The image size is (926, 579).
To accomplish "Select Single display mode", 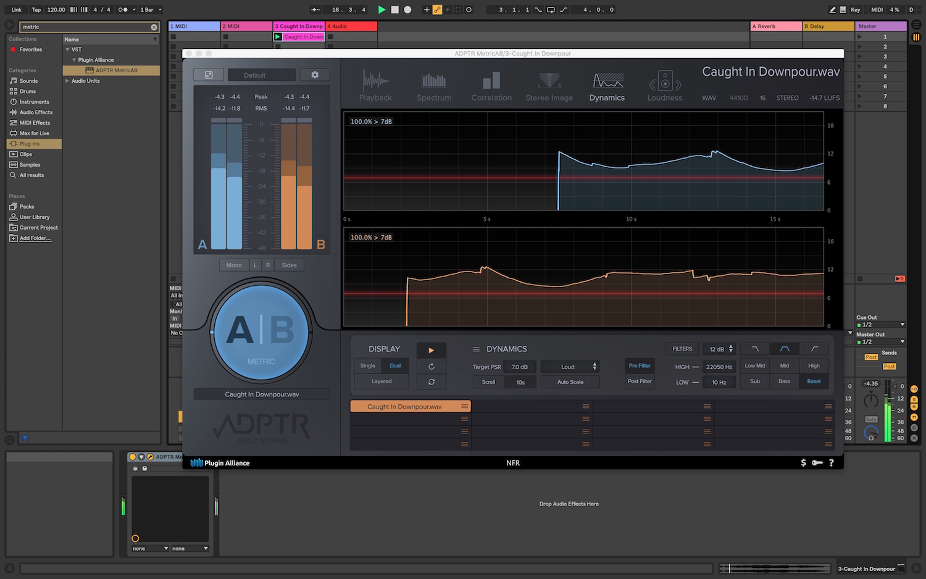I will 367,365.
